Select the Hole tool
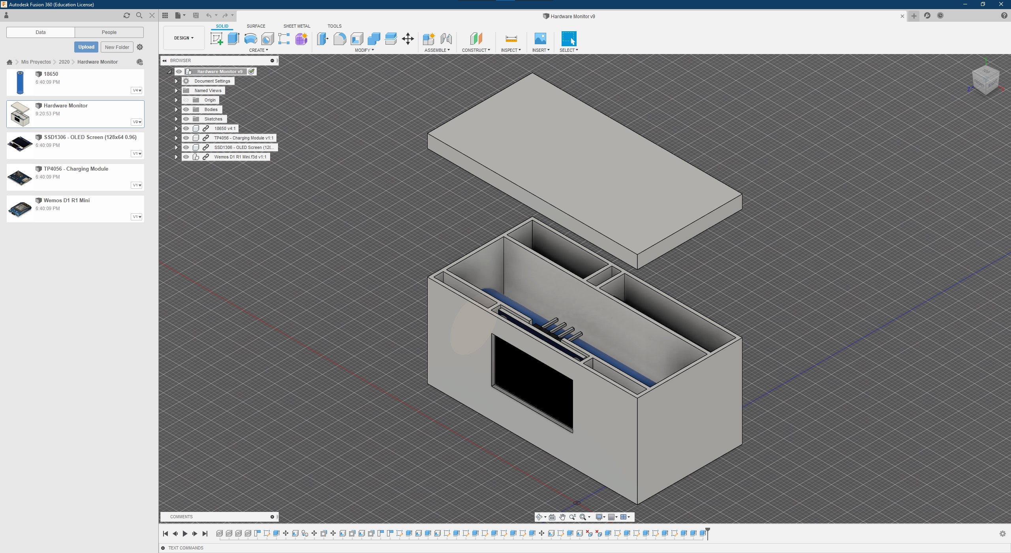 267,39
